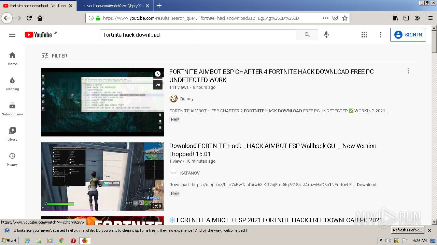Click the browser address bar URL
The image size is (437, 245).
201,18
